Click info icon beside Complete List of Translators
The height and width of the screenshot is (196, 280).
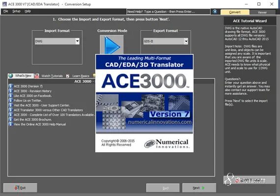click(x=10, y=114)
